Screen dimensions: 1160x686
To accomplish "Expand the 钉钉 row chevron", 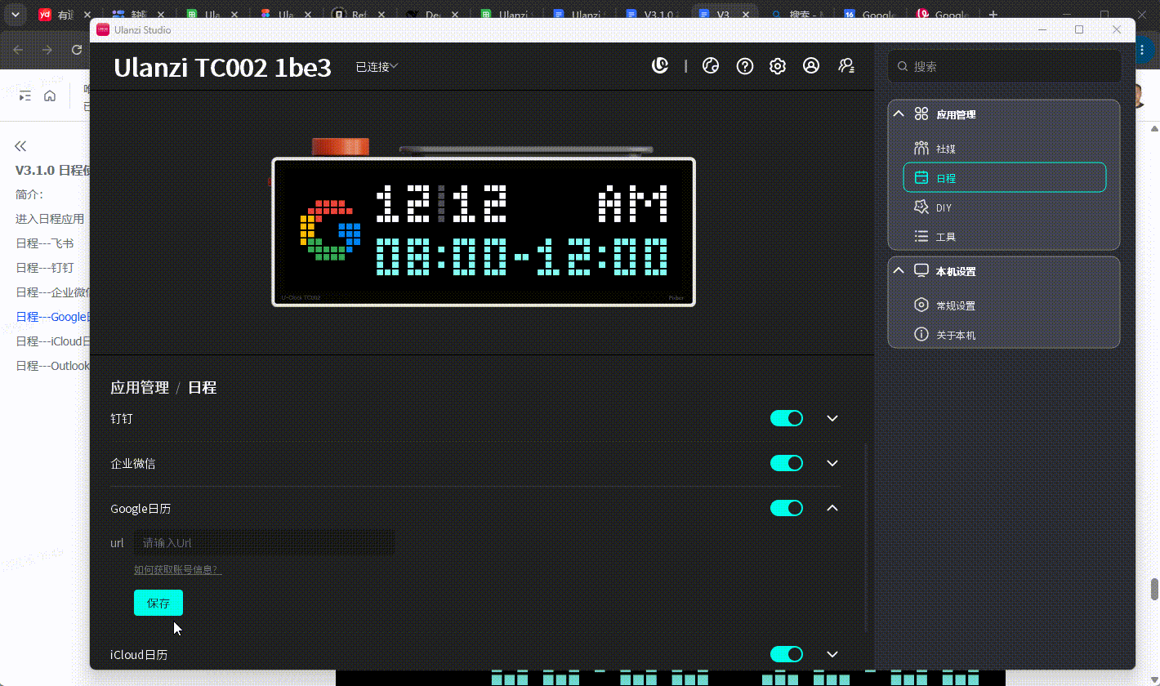I will 832,418.
